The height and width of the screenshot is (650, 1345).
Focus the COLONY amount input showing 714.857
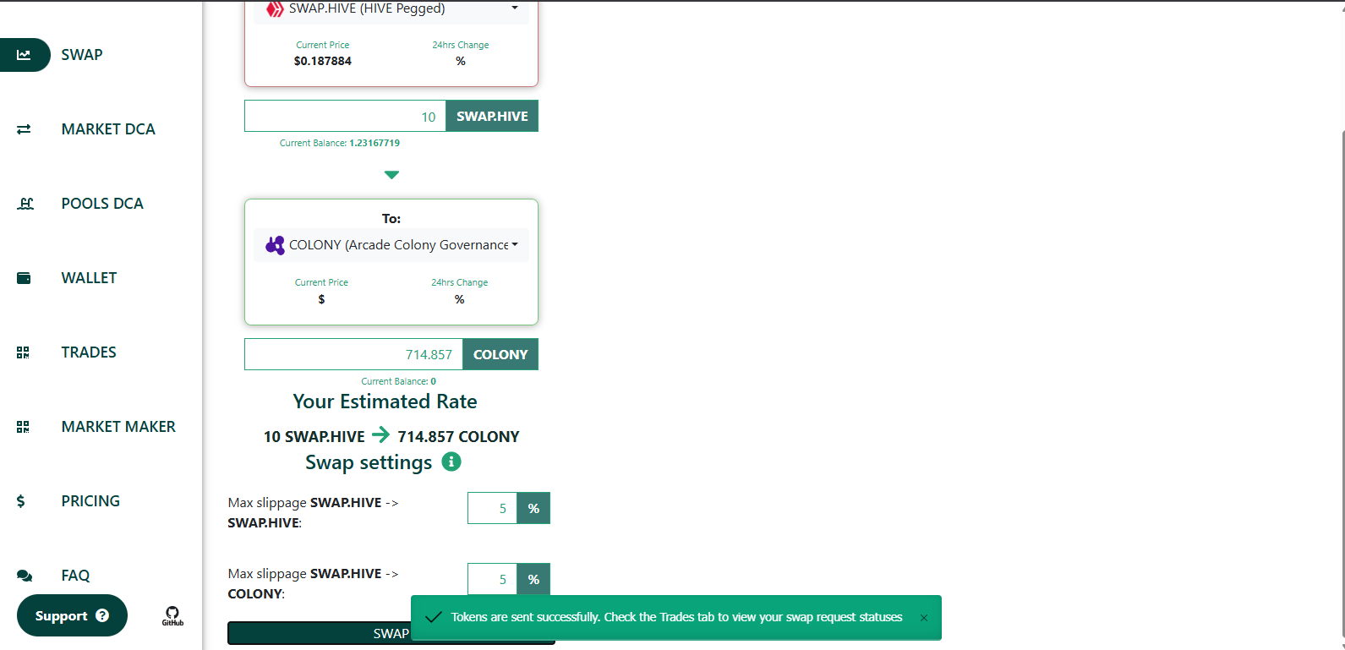[x=353, y=354]
